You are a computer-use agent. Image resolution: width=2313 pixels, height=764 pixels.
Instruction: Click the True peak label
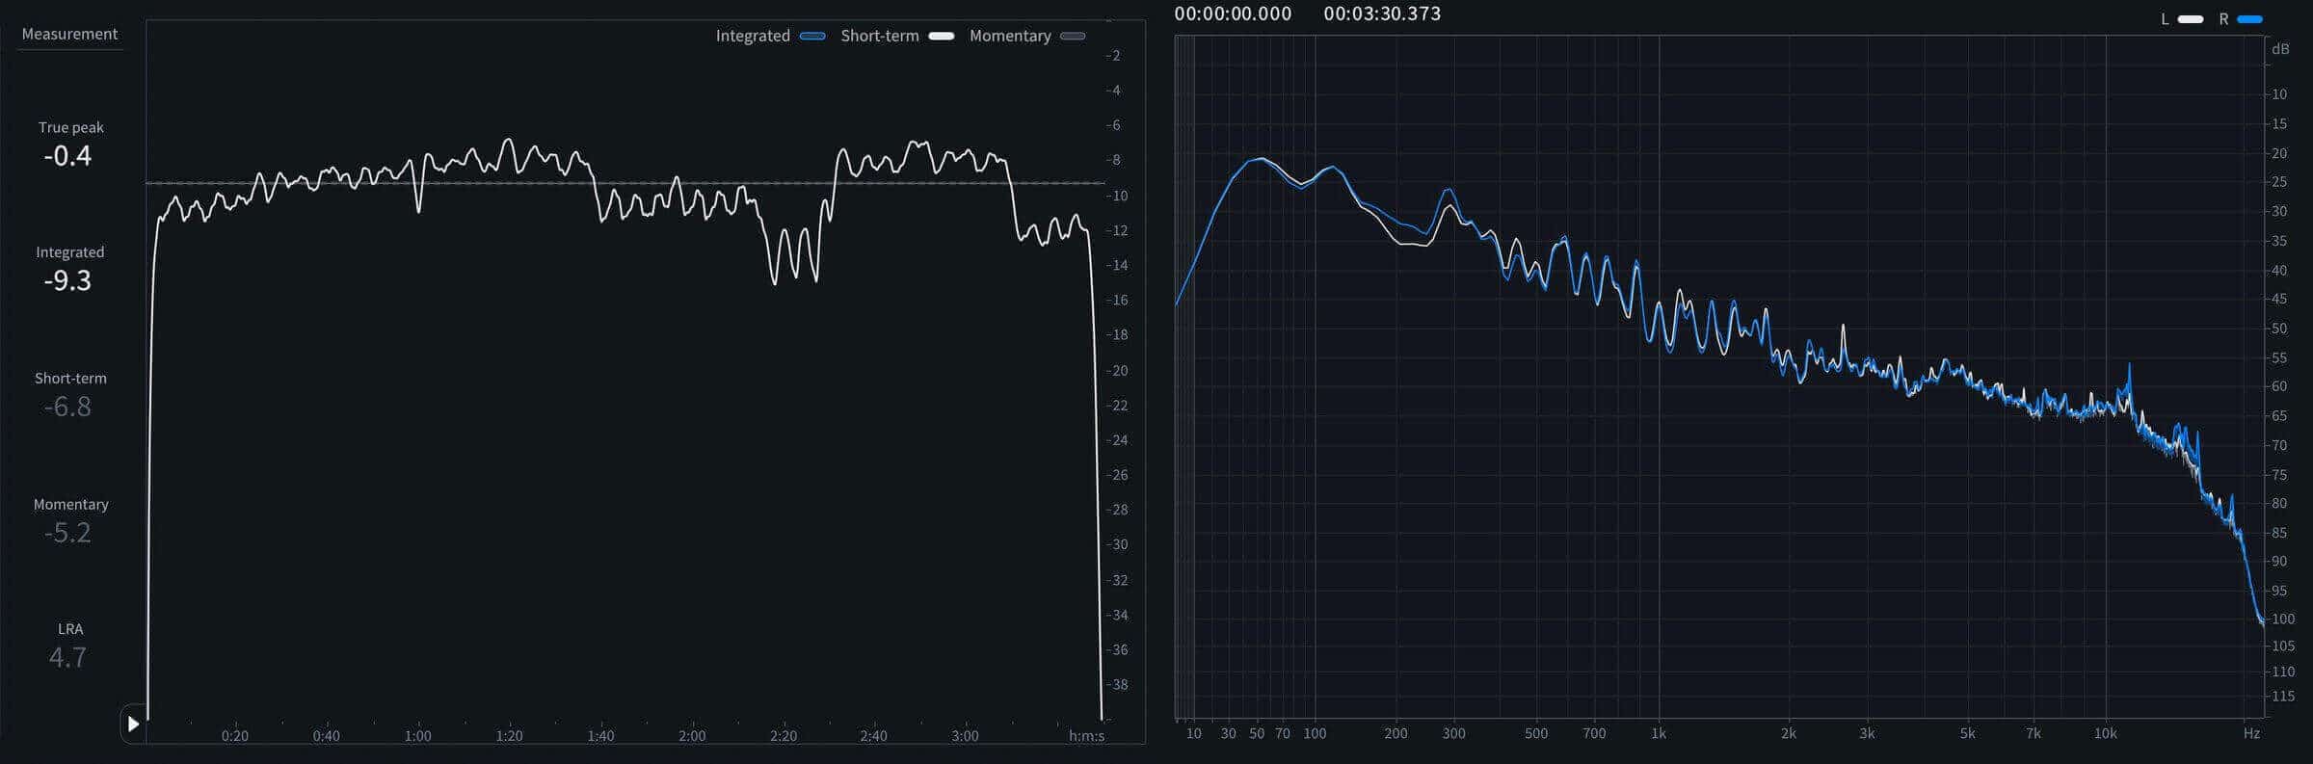pyautogui.click(x=70, y=127)
